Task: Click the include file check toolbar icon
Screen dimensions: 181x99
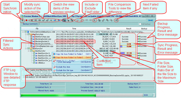Action: tap(77, 20)
